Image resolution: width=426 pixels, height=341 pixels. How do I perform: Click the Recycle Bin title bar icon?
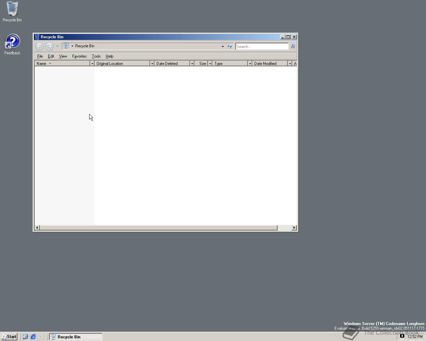[37, 37]
